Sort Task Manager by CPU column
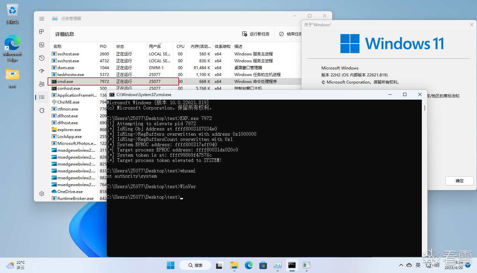Screen dimensions: 477x273 point(180,47)
